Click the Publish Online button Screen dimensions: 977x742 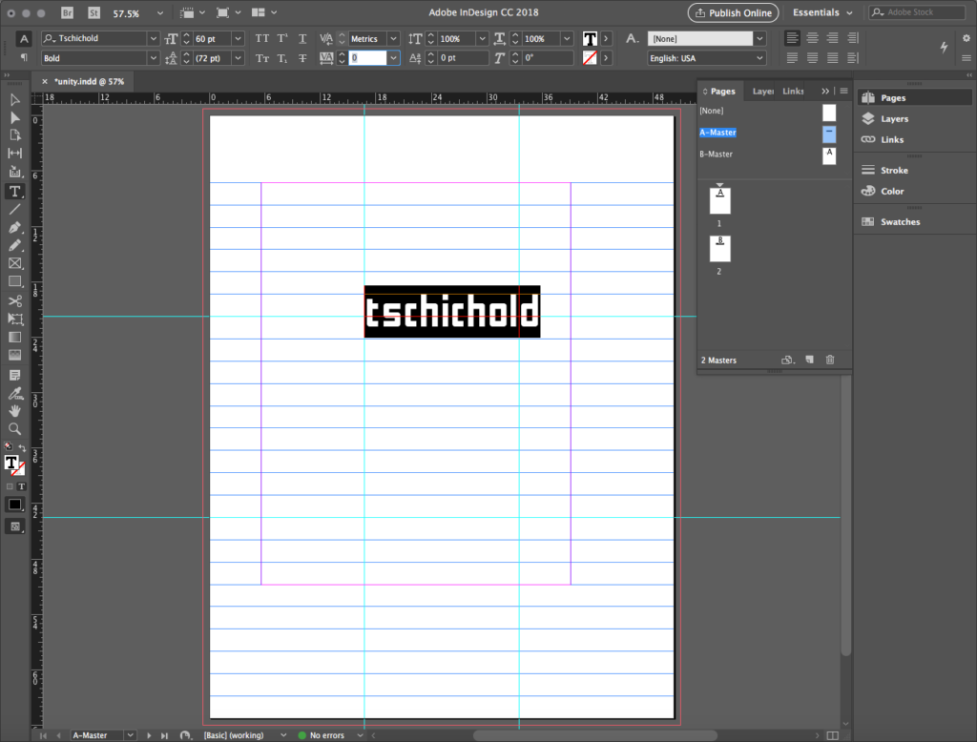[x=733, y=13]
